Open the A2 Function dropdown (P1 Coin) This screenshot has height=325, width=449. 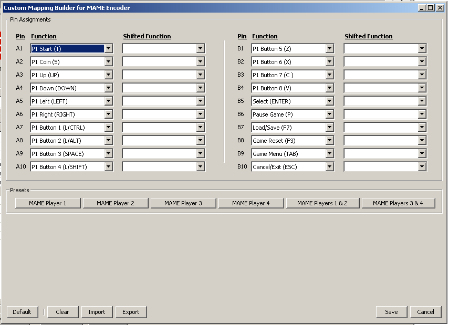108,62
